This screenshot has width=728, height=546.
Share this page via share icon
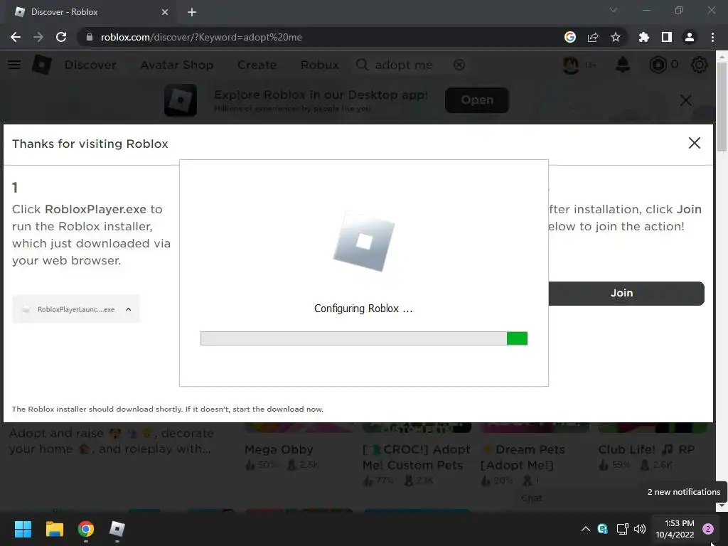593,37
